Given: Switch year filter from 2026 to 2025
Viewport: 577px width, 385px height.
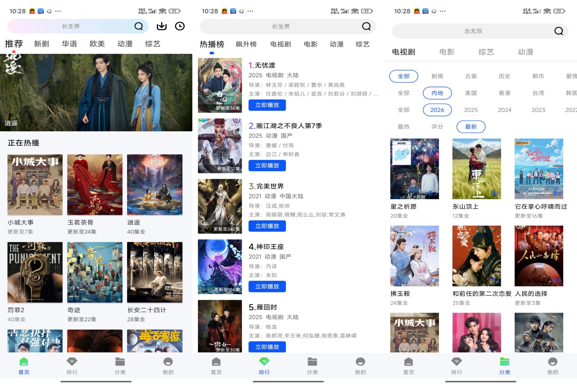Looking at the screenshot, I should (x=471, y=110).
